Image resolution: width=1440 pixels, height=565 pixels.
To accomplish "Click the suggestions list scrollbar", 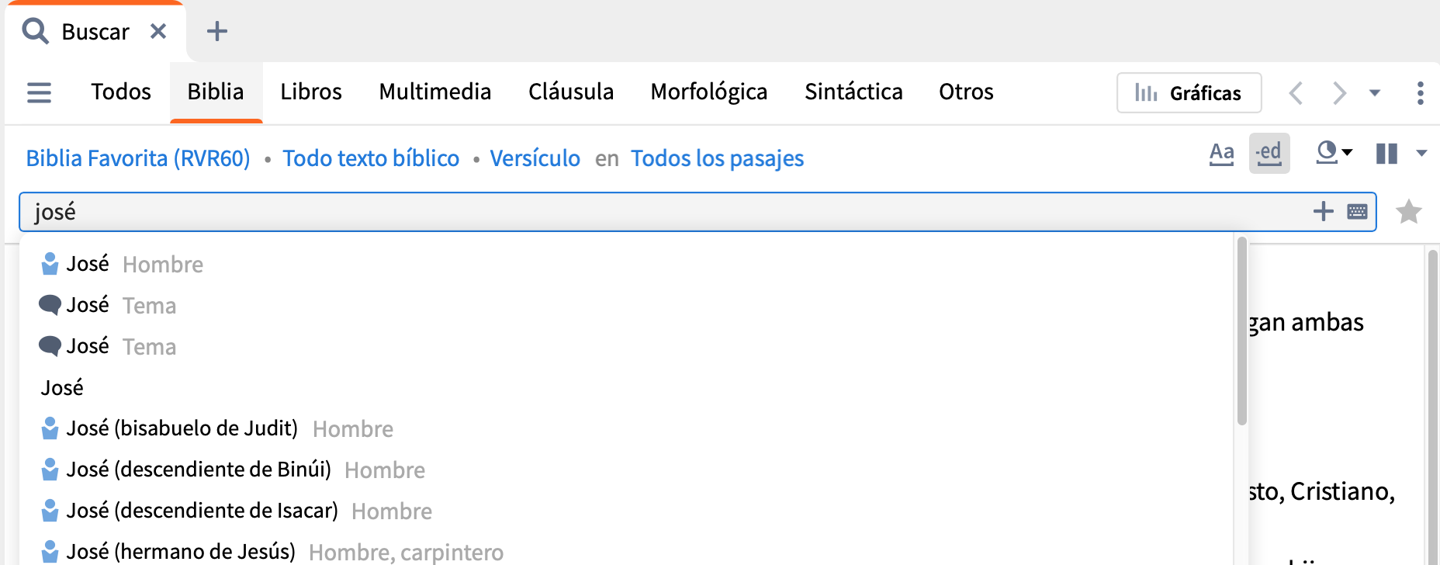I will click(x=1241, y=331).
